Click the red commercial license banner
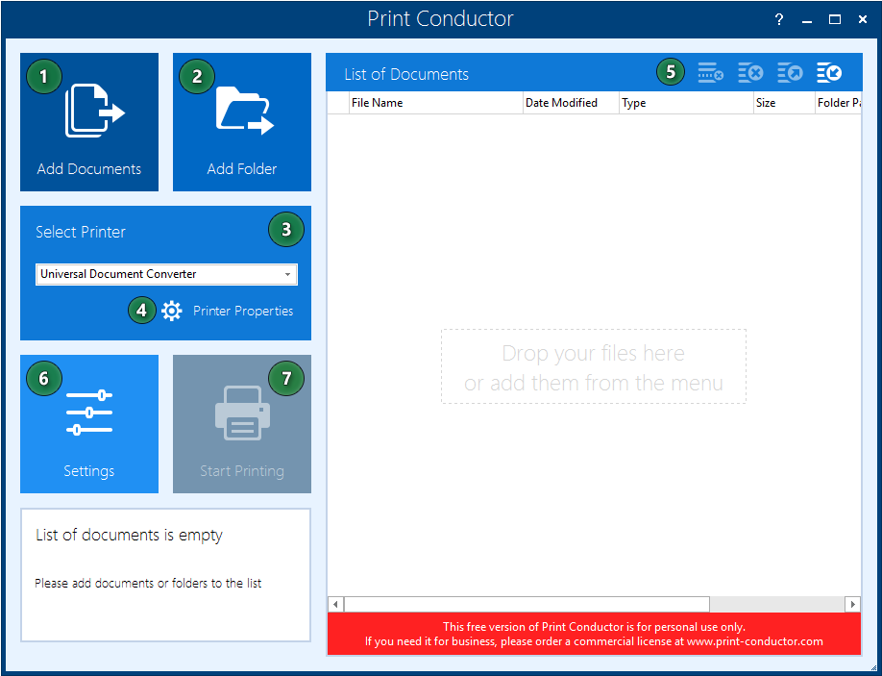Viewport: 882px width, 676px height. coord(594,634)
